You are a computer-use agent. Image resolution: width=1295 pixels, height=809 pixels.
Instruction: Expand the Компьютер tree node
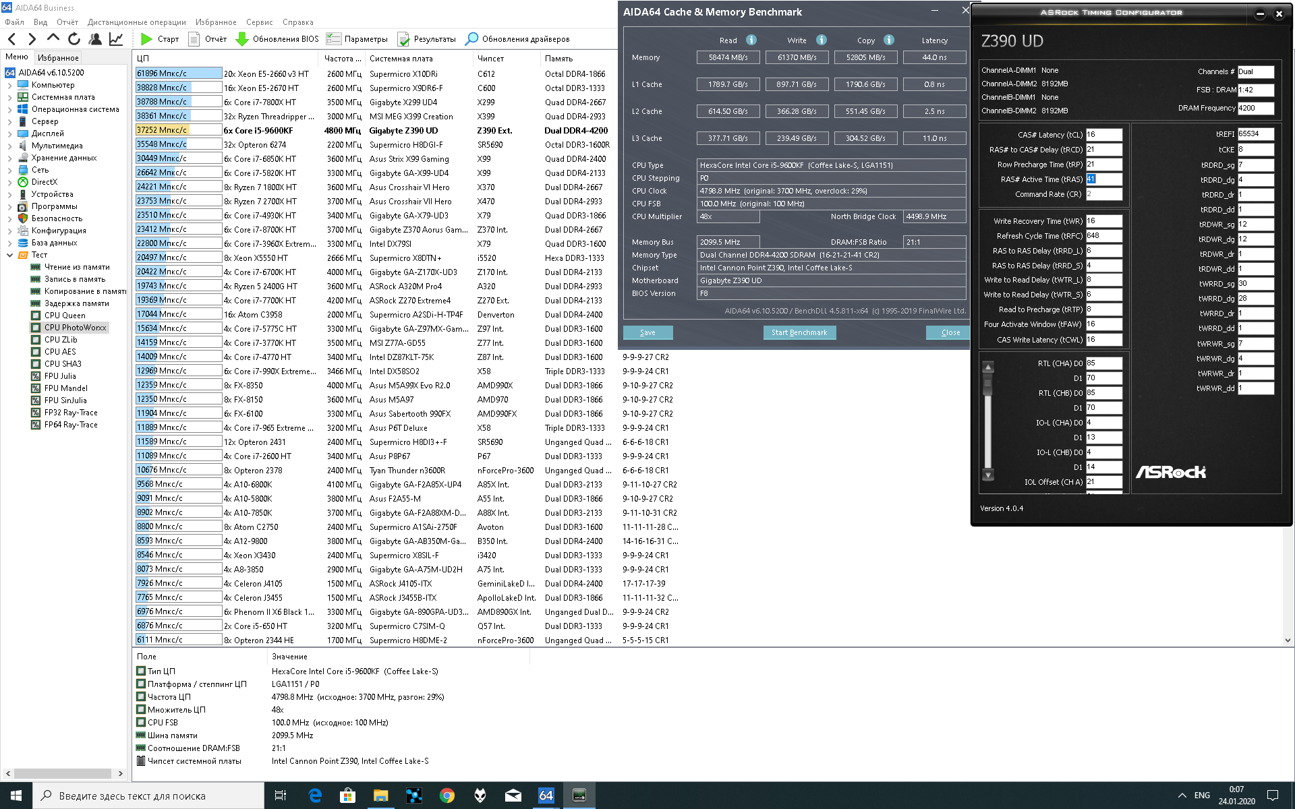(9, 85)
